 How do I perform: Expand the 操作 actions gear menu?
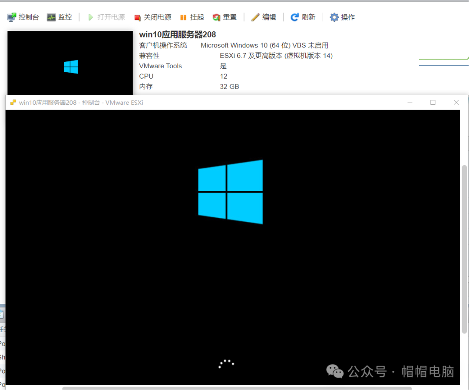pos(342,17)
